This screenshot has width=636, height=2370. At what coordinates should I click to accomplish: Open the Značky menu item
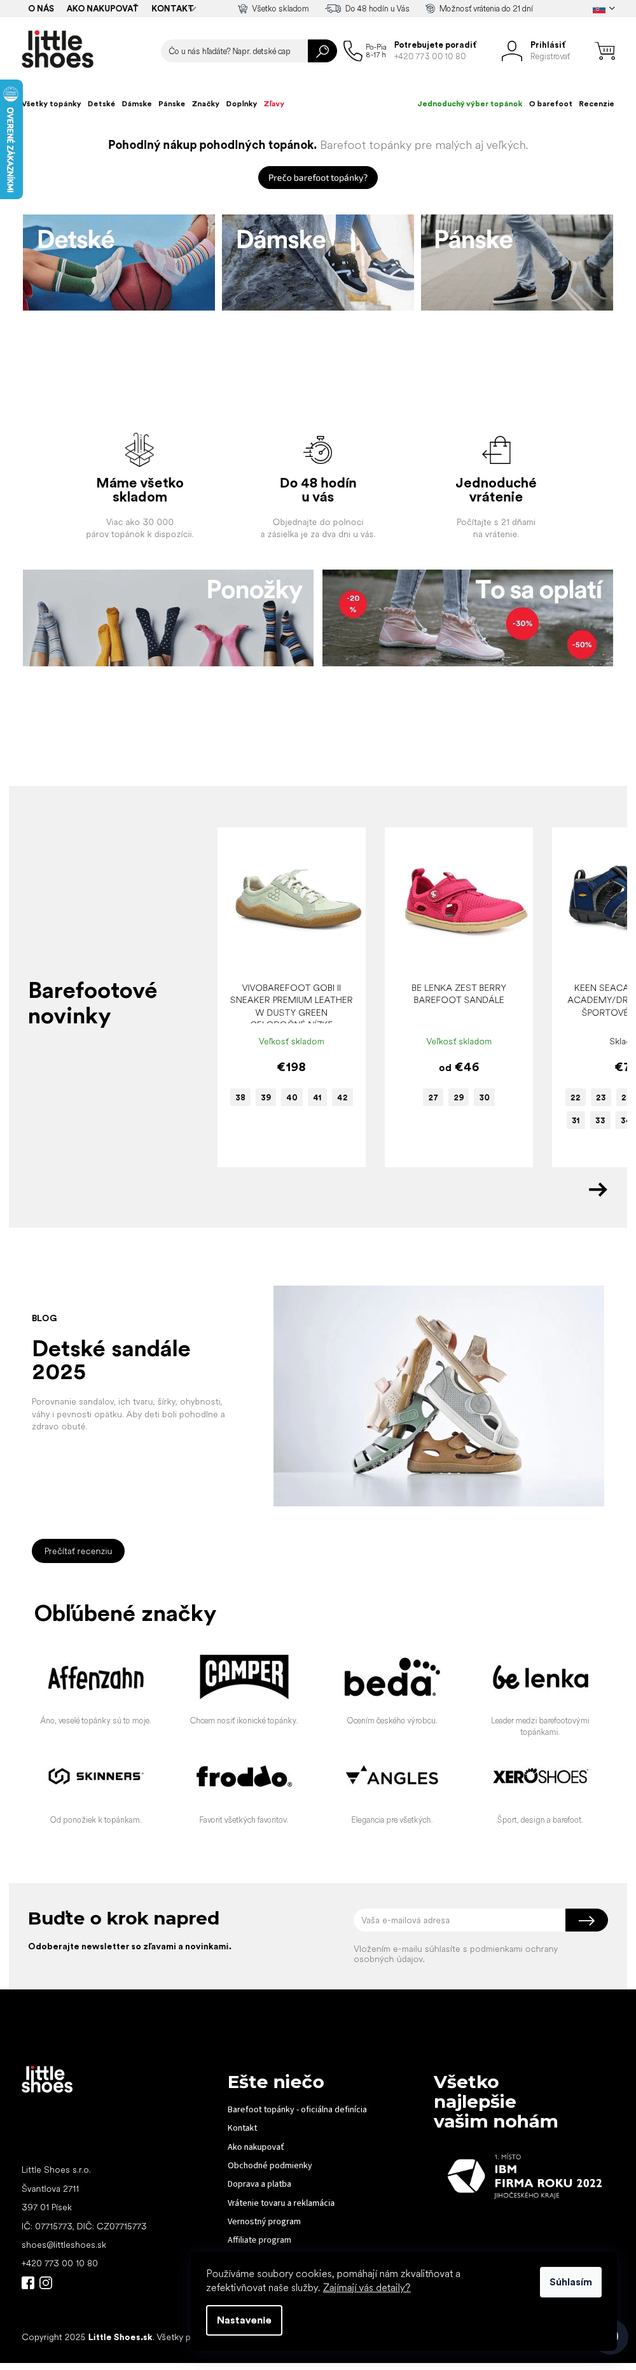tap(206, 104)
